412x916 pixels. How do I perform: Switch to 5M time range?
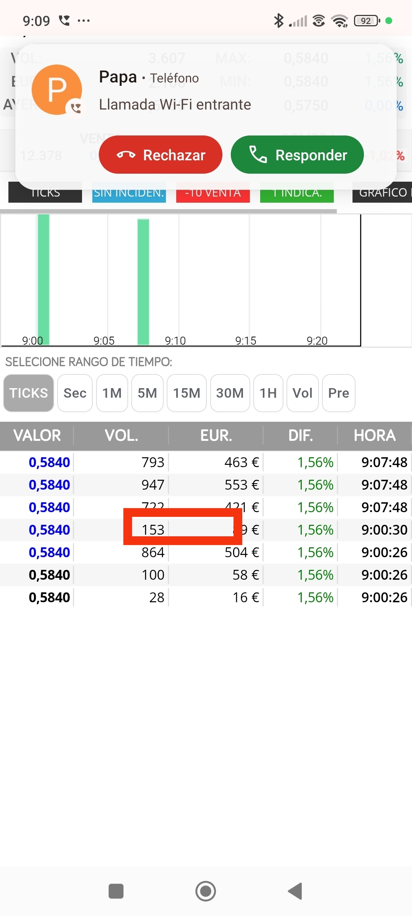tap(147, 393)
